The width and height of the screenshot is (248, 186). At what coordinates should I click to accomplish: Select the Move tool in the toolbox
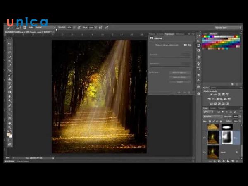10,43
